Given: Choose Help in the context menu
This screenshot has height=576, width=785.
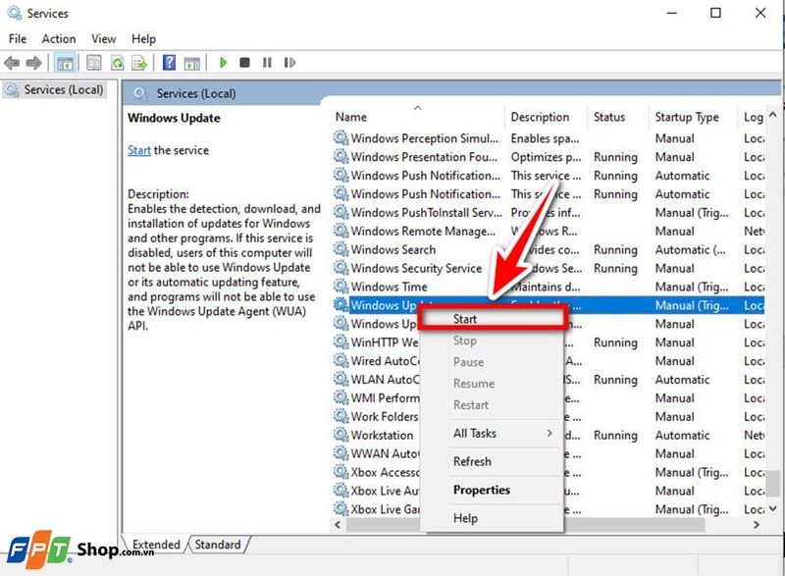Looking at the screenshot, I should tap(493, 518).
